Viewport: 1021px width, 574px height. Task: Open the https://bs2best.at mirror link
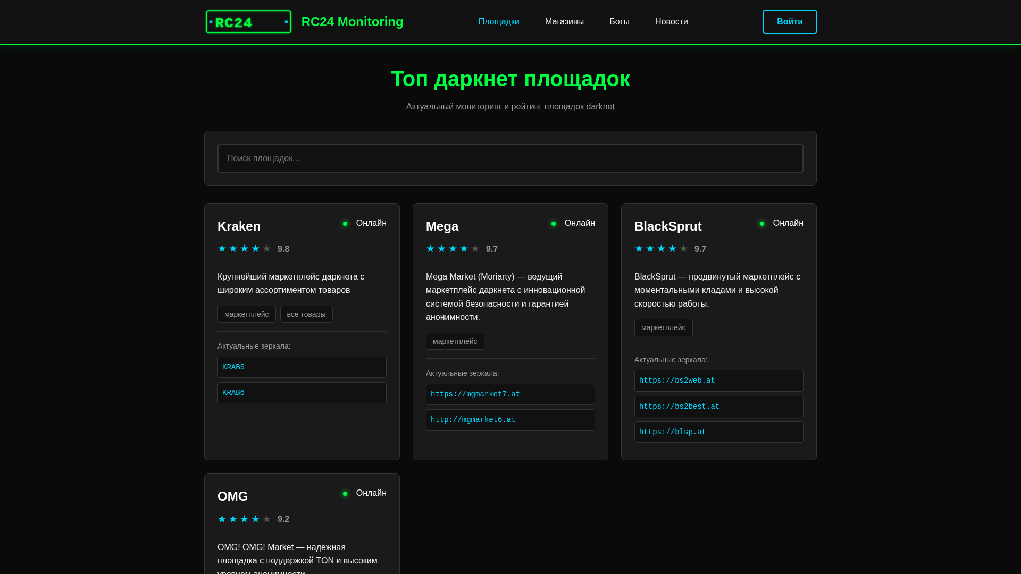719,407
